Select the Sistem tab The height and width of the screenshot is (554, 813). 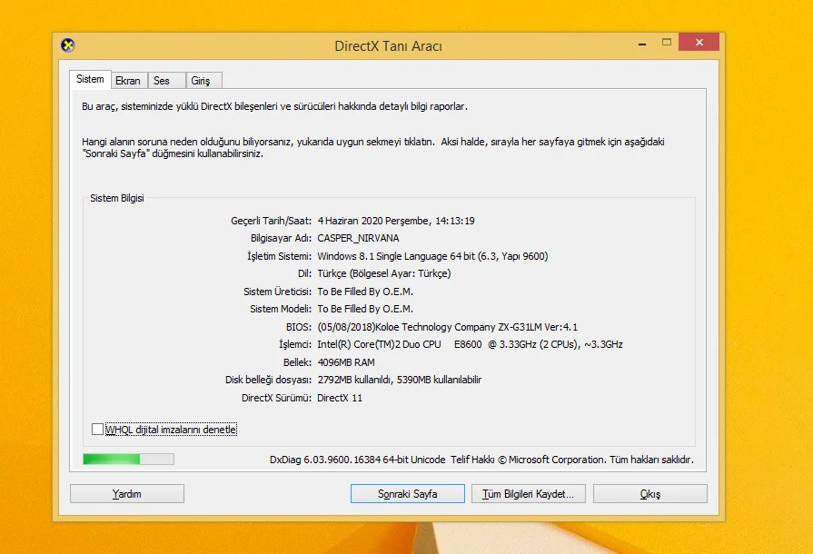click(x=90, y=79)
